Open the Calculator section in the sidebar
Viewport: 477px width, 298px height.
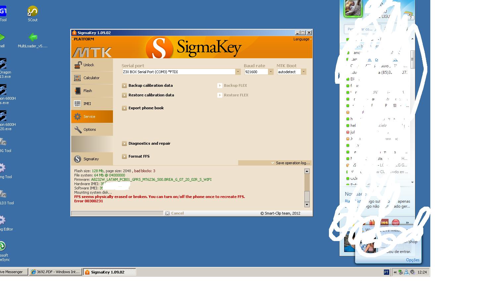click(x=92, y=78)
